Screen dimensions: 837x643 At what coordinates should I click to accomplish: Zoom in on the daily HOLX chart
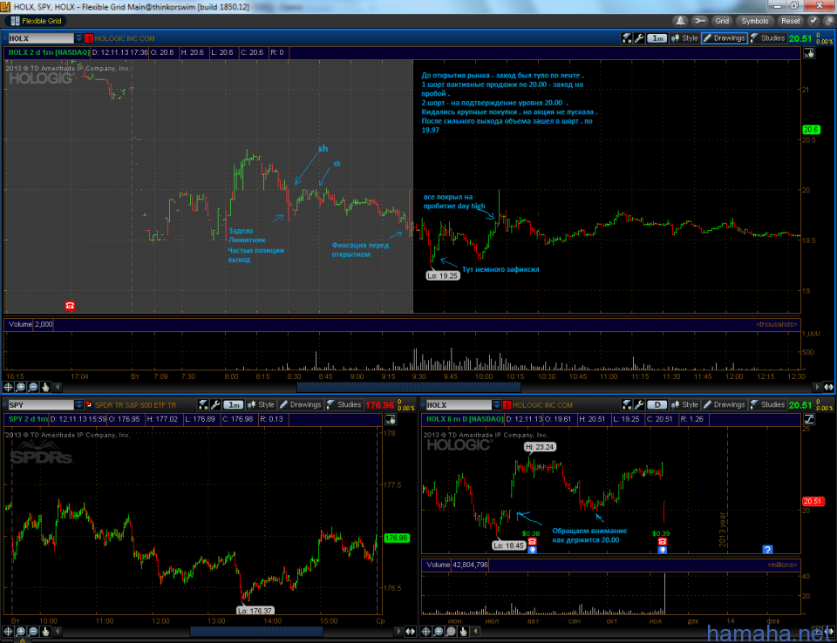pos(439,632)
